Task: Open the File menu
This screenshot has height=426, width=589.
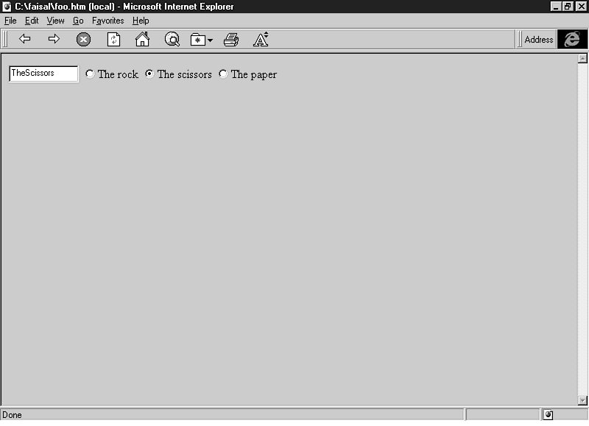Action: pyautogui.click(x=10, y=21)
